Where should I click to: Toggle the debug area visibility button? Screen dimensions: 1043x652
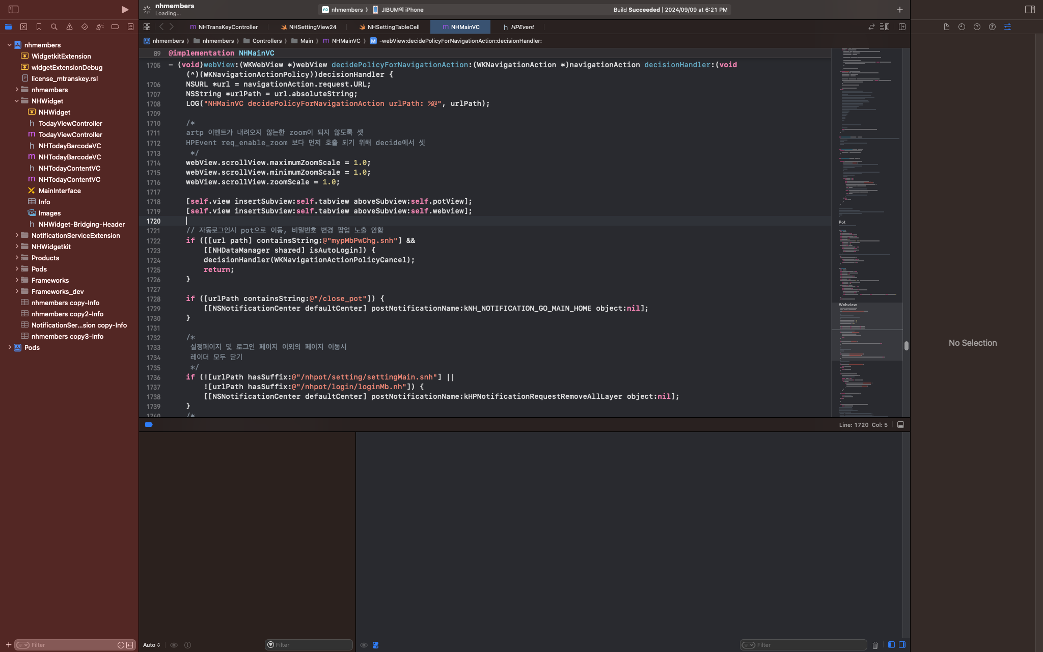(900, 425)
